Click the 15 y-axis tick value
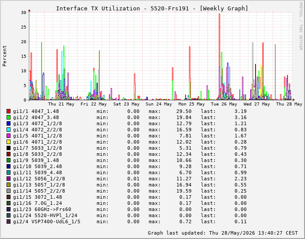 24,56
